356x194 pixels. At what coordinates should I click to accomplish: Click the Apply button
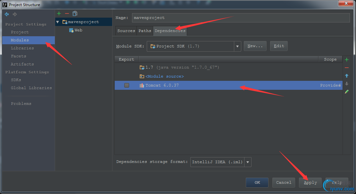pos(310,183)
